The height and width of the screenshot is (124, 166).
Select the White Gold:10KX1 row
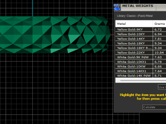[141, 62]
